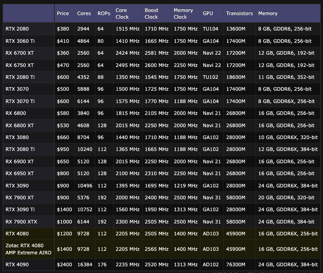Click the Boost Clock column header
323x273 pixels.
152,13
